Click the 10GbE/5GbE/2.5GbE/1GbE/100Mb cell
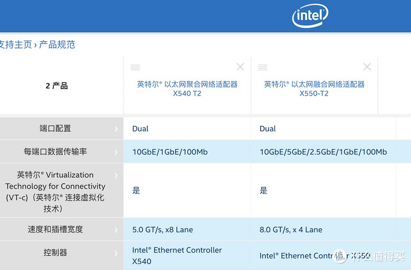411x270 pixels. click(x=323, y=152)
